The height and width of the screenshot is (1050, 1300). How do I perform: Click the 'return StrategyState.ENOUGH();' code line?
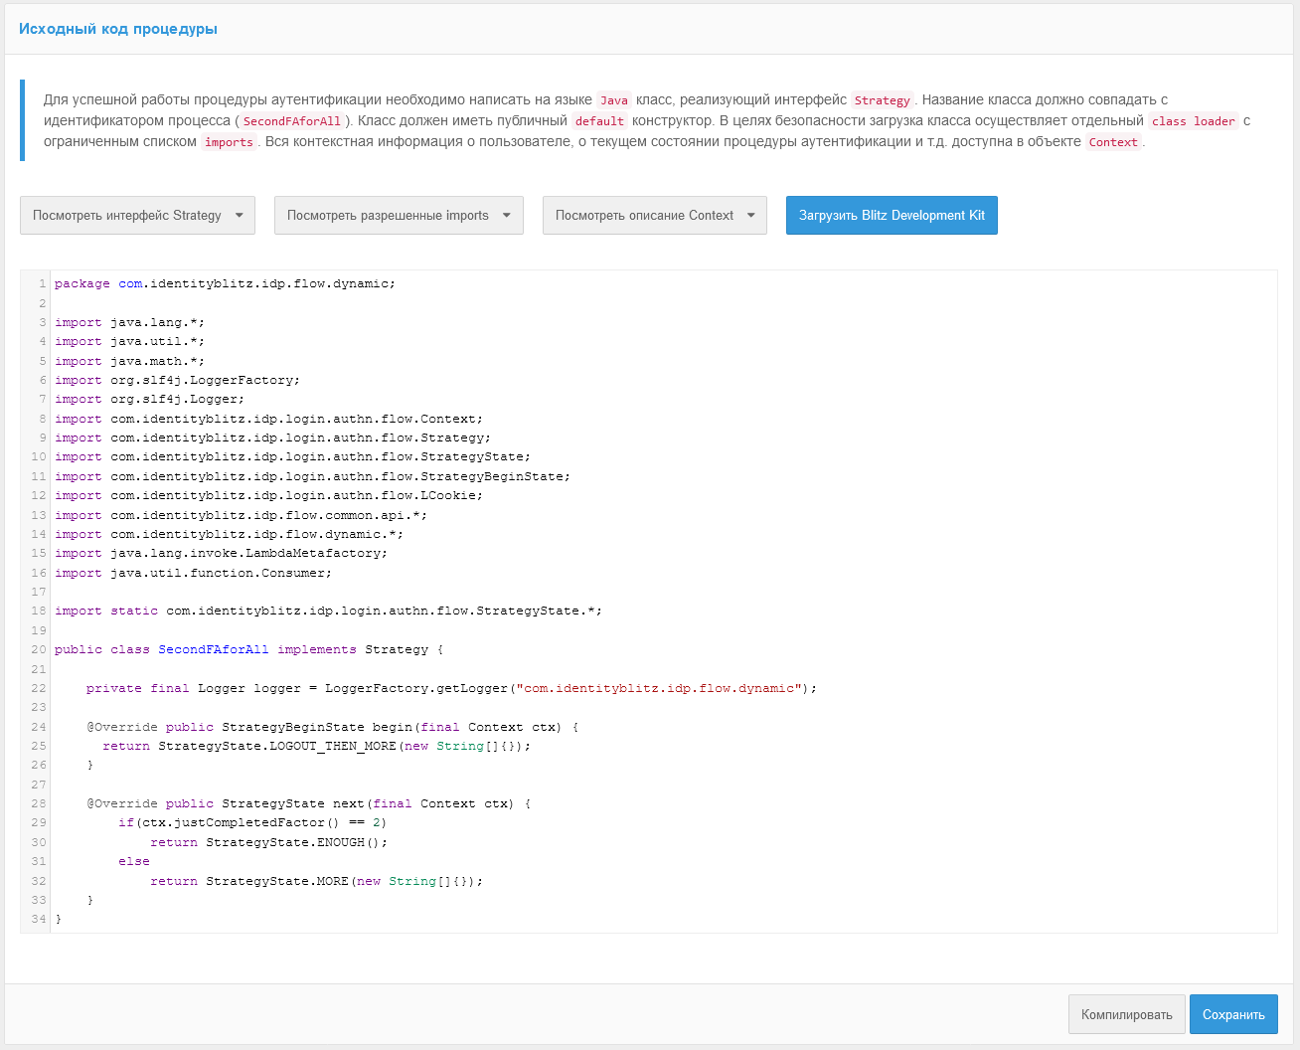268,843
